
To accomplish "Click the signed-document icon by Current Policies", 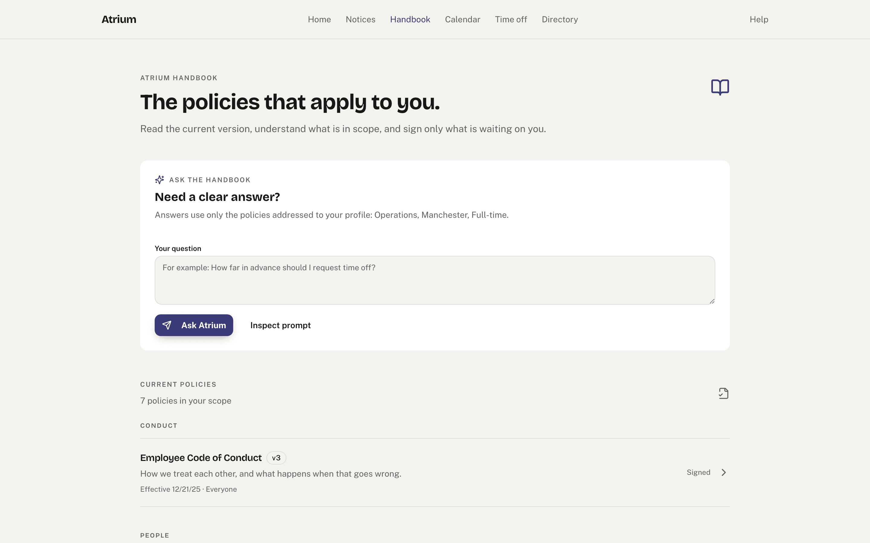I will coord(723,393).
